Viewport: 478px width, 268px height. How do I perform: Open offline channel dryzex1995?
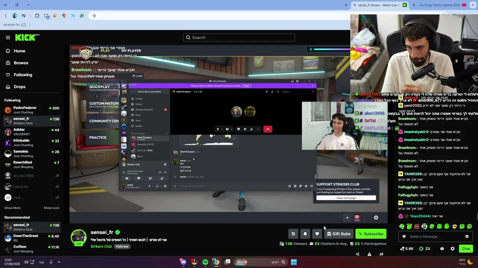[32, 176]
